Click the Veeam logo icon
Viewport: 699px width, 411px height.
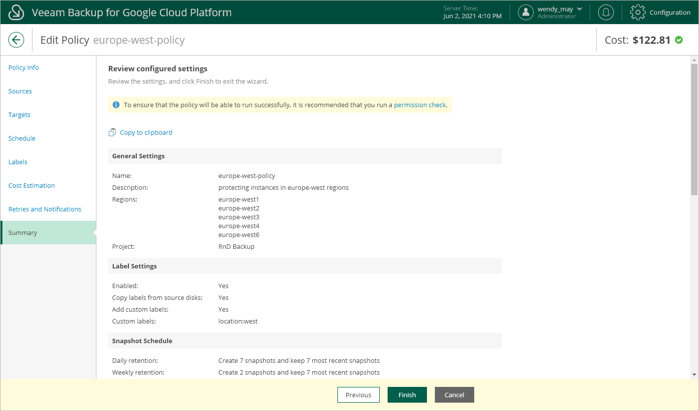tap(17, 12)
